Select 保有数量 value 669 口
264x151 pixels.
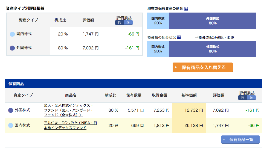tap(137, 126)
